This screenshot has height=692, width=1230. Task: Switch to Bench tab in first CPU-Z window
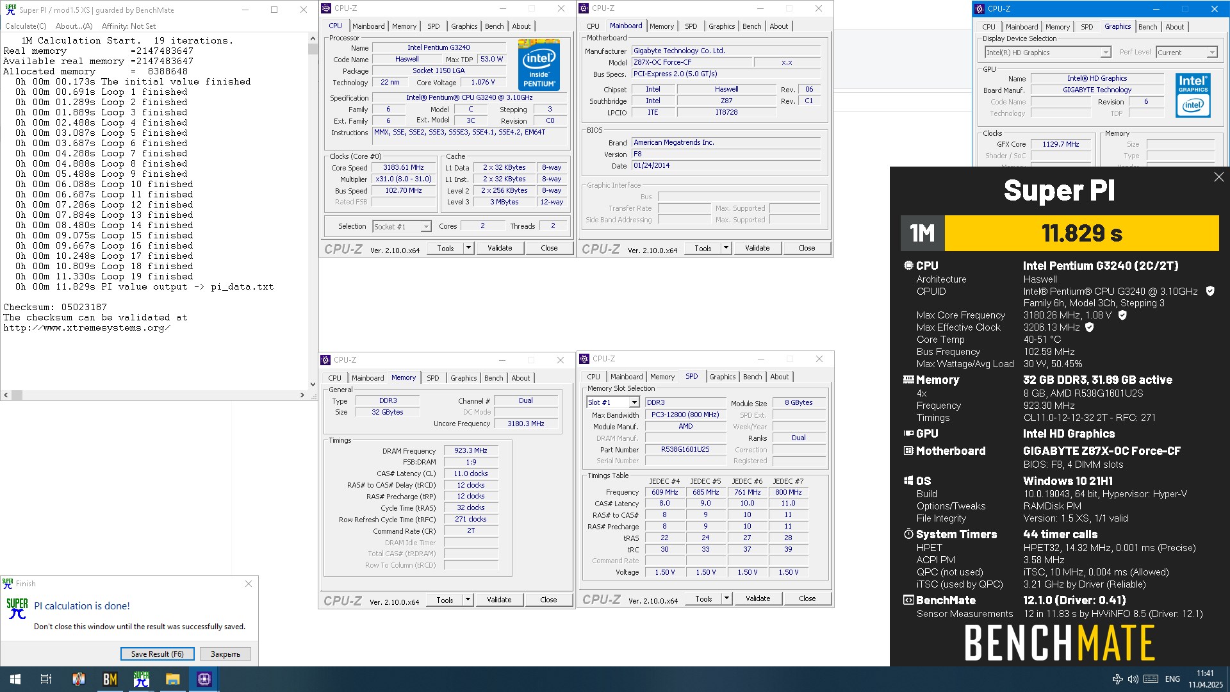click(x=494, y=26)
